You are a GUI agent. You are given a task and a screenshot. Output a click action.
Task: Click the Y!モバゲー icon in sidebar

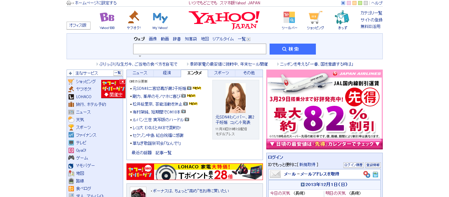(71, 166)
